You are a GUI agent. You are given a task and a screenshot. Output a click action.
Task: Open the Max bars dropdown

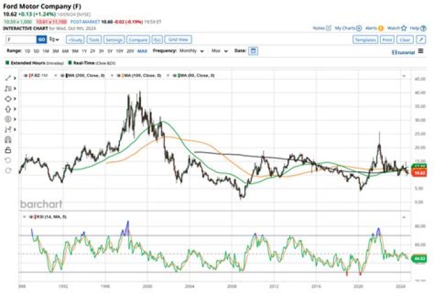(220, 51)
